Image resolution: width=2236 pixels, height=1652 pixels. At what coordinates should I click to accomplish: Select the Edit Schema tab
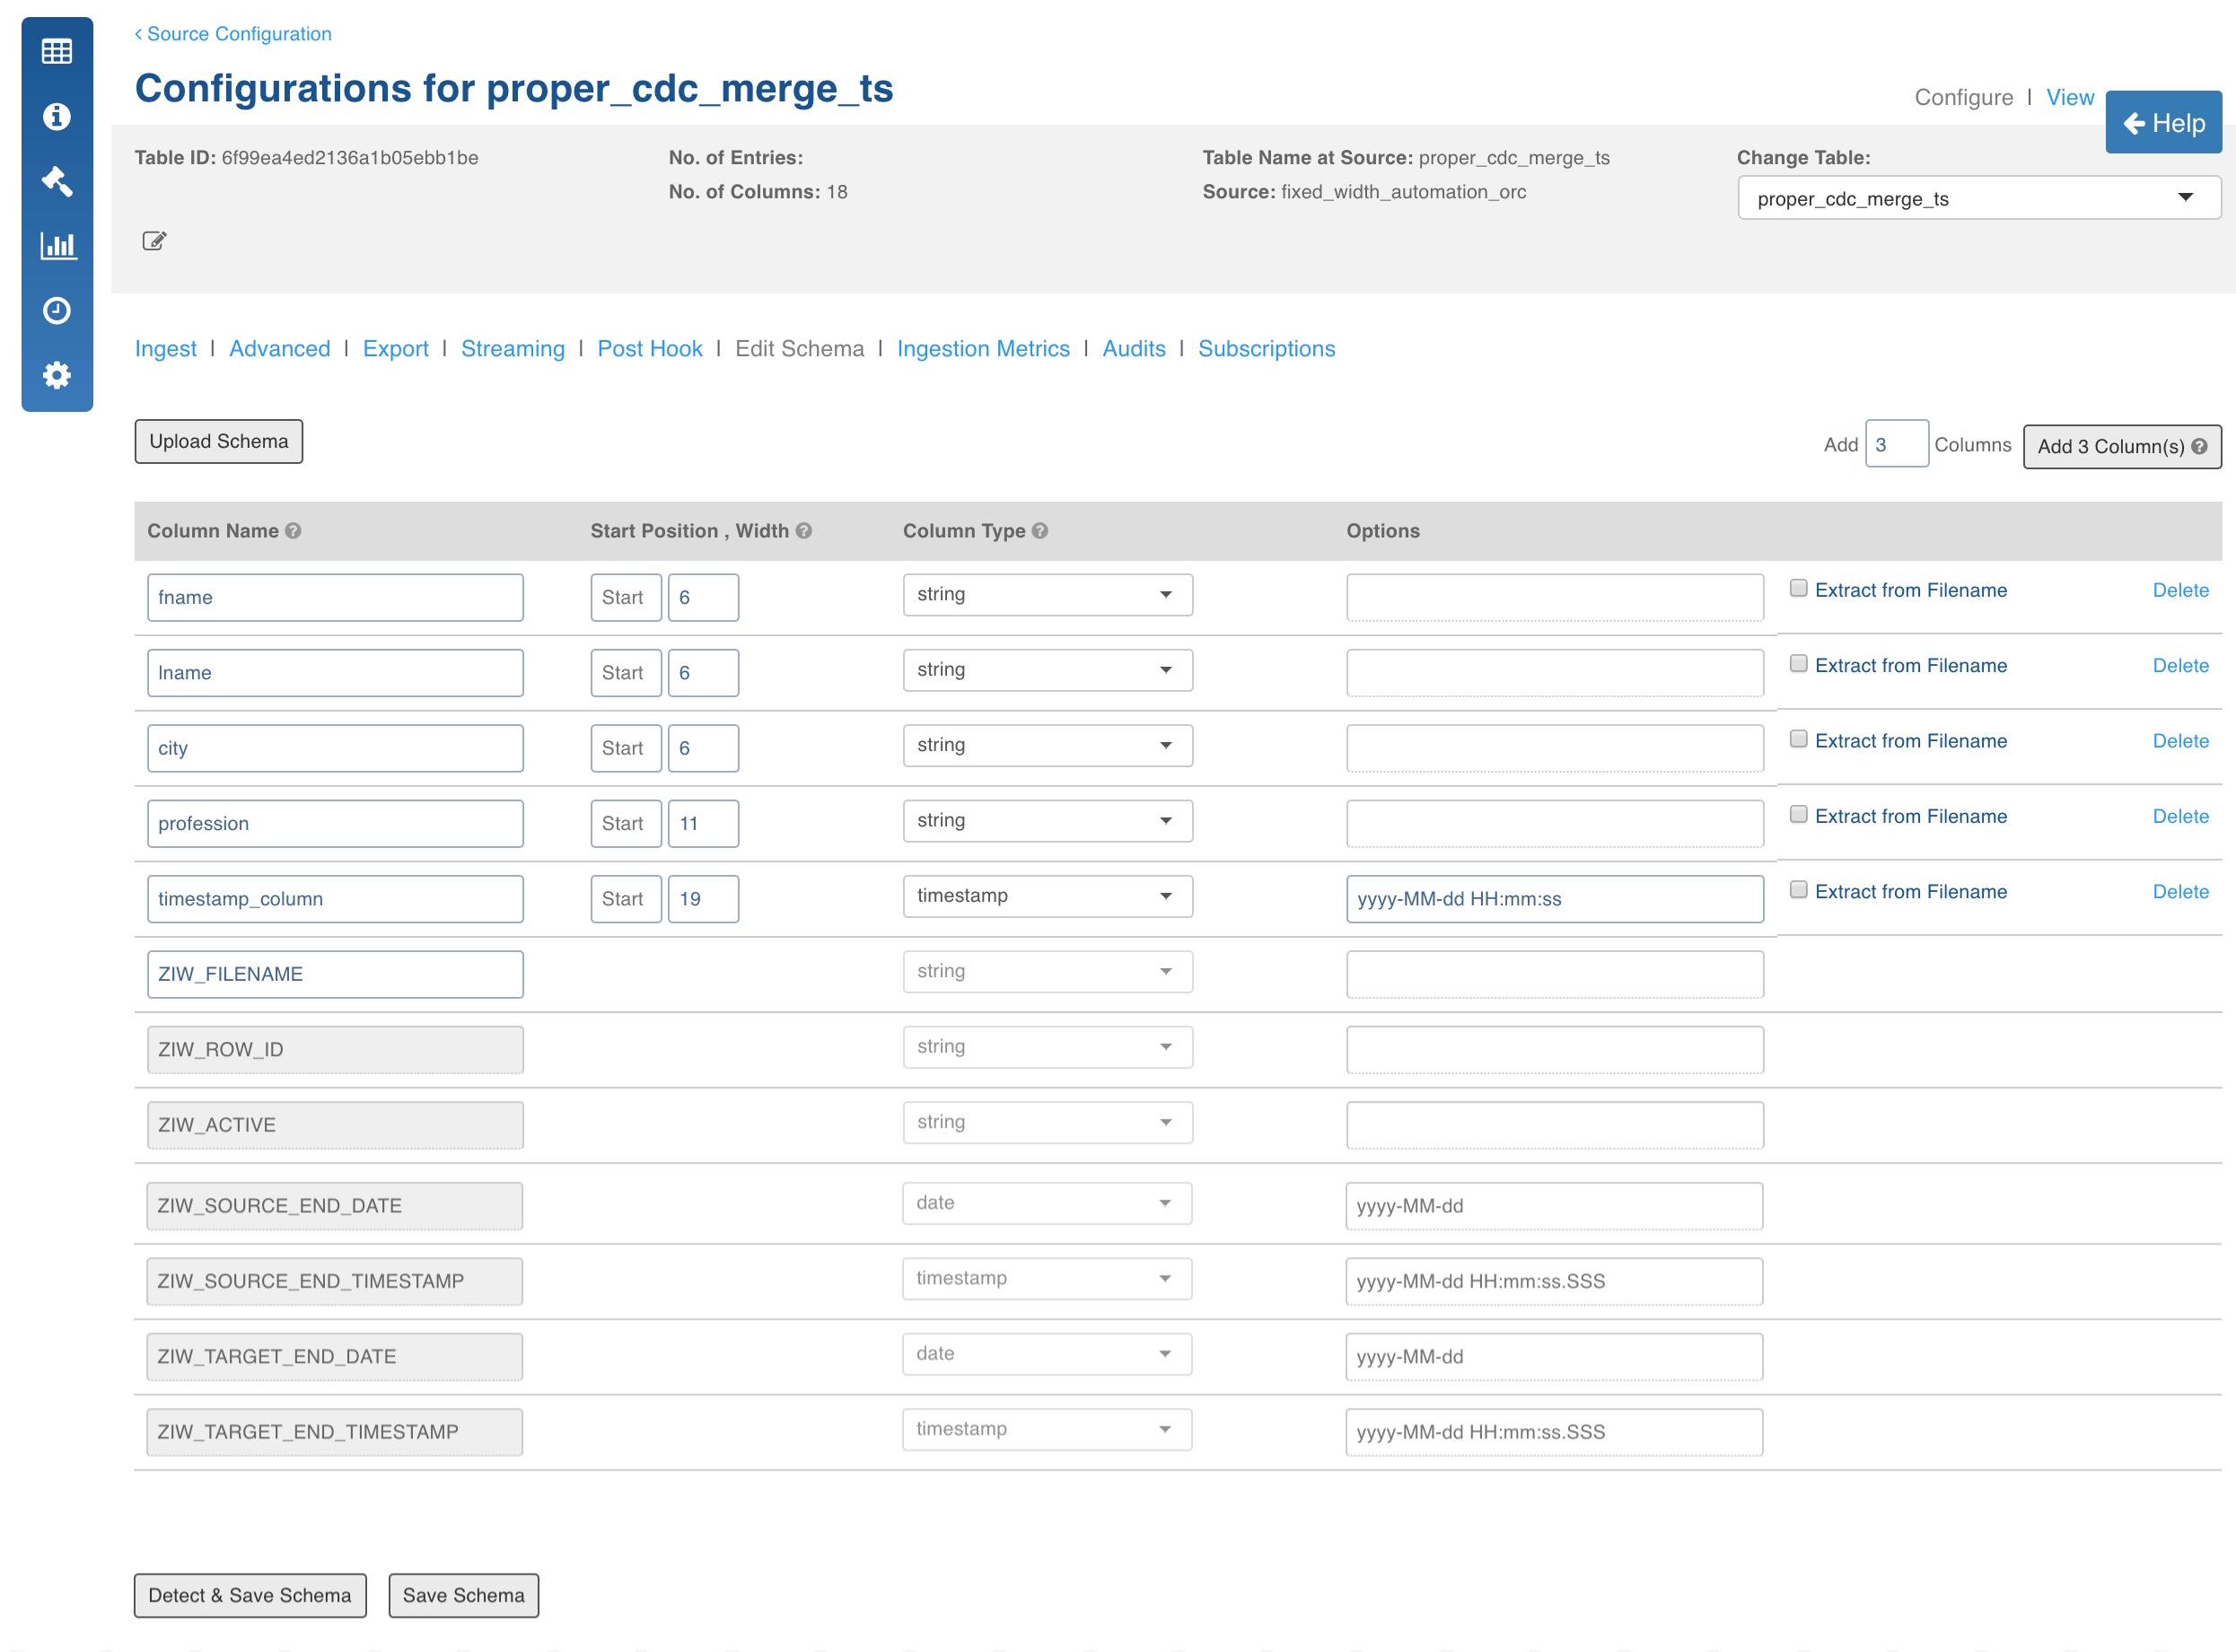pyautogui.click(x=800, y=348)
